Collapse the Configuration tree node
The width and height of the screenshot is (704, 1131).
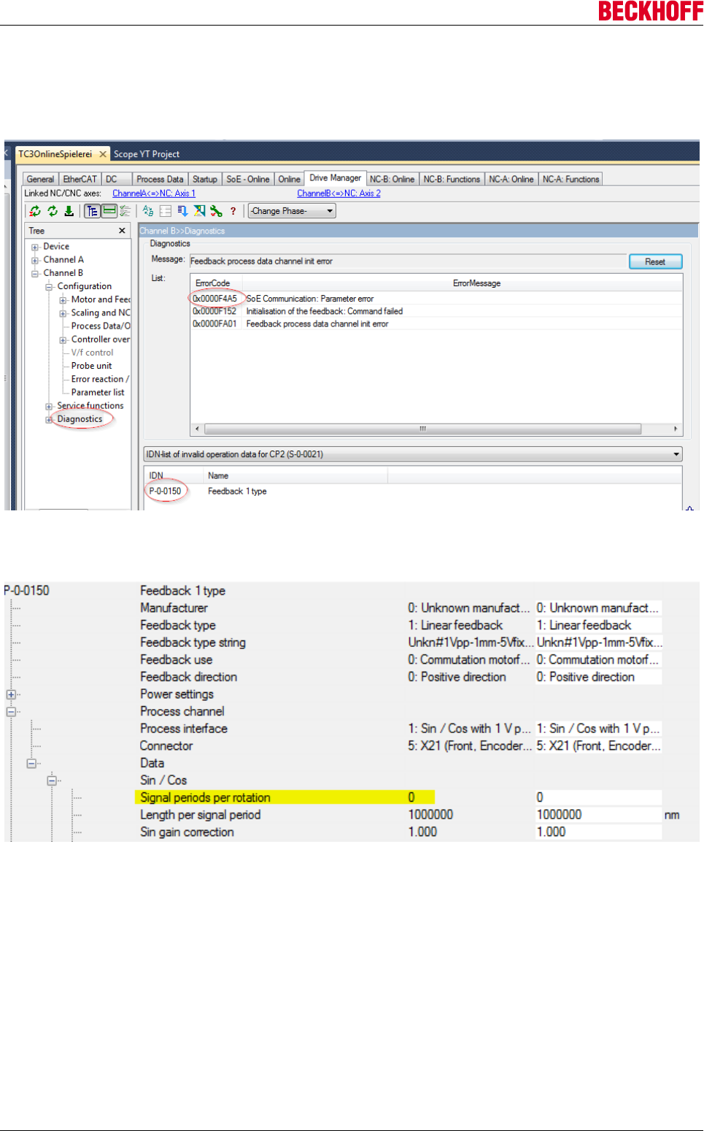tap(49, 286)
